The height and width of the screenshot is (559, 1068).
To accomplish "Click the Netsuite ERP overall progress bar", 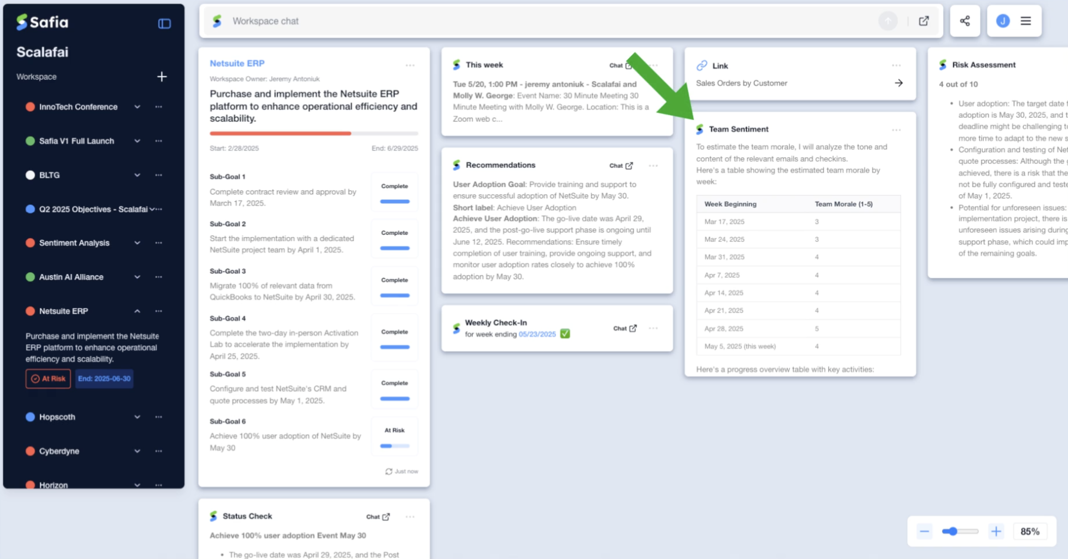I will click(x=314, y=133).
